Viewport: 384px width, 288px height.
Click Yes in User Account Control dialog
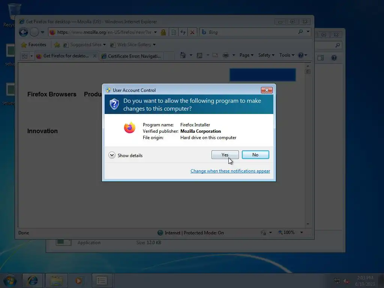point(225,155)
